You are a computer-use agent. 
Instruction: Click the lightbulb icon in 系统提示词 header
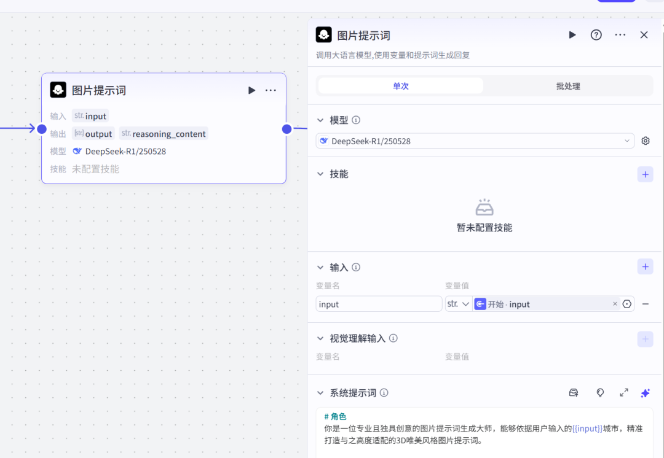[x=600, y=393]
